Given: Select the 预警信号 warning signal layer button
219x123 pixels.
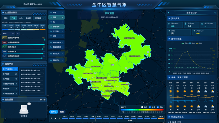Looking at the screenshot, I should pos(56,27).
